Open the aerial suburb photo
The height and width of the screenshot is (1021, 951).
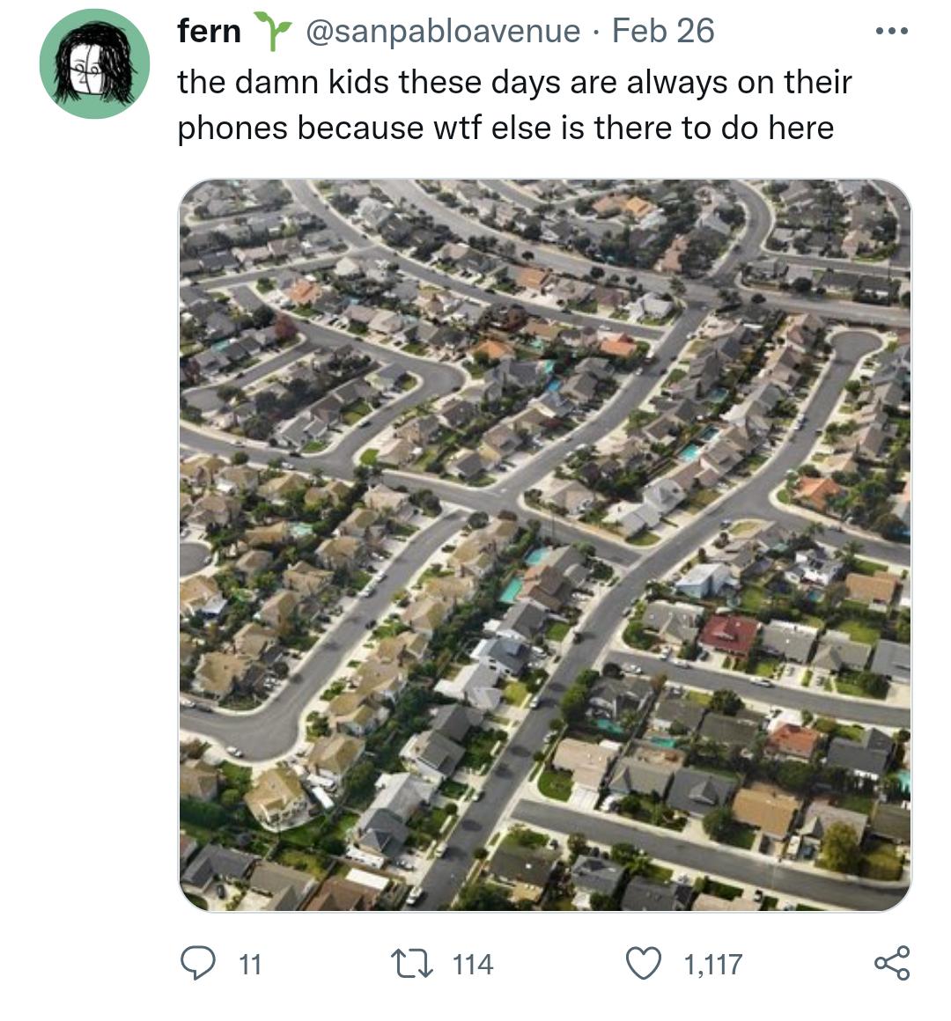(x=545, y=545)
